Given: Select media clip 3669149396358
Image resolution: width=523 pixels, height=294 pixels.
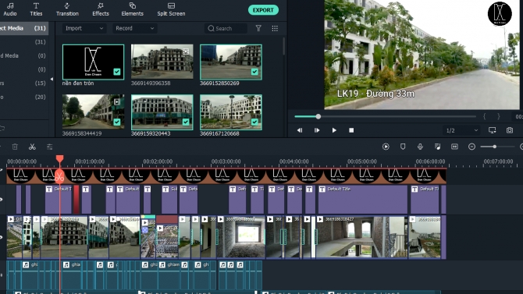Looking at the screenshot, I should (162, 62).
